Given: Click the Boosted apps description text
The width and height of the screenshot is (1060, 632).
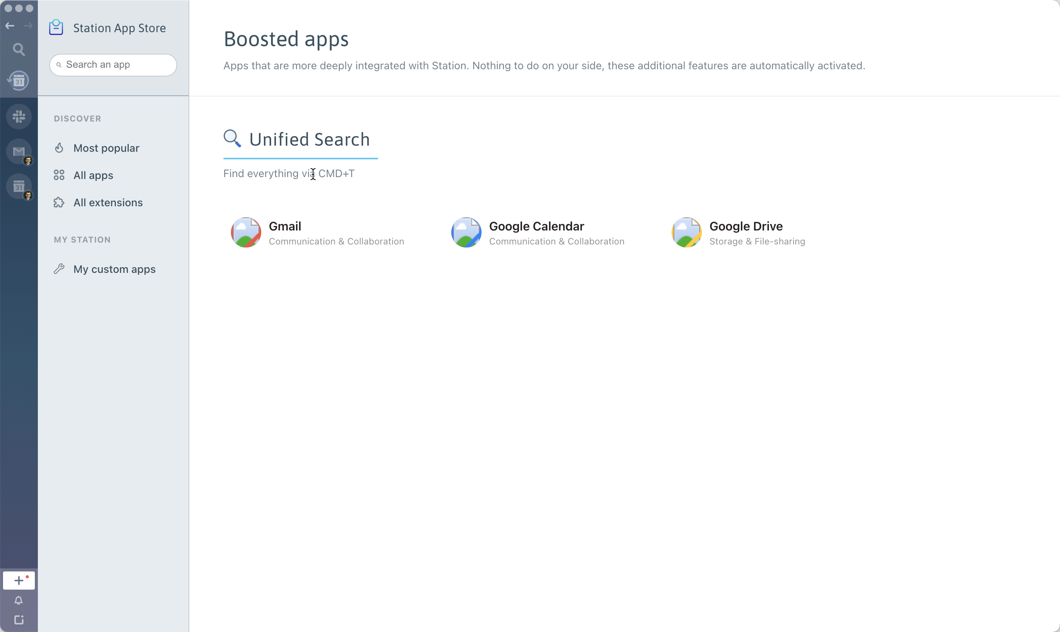Looking at the screenshot, I should 544,65.
